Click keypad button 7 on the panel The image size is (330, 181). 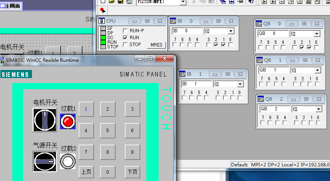click(x=86, y=152)
